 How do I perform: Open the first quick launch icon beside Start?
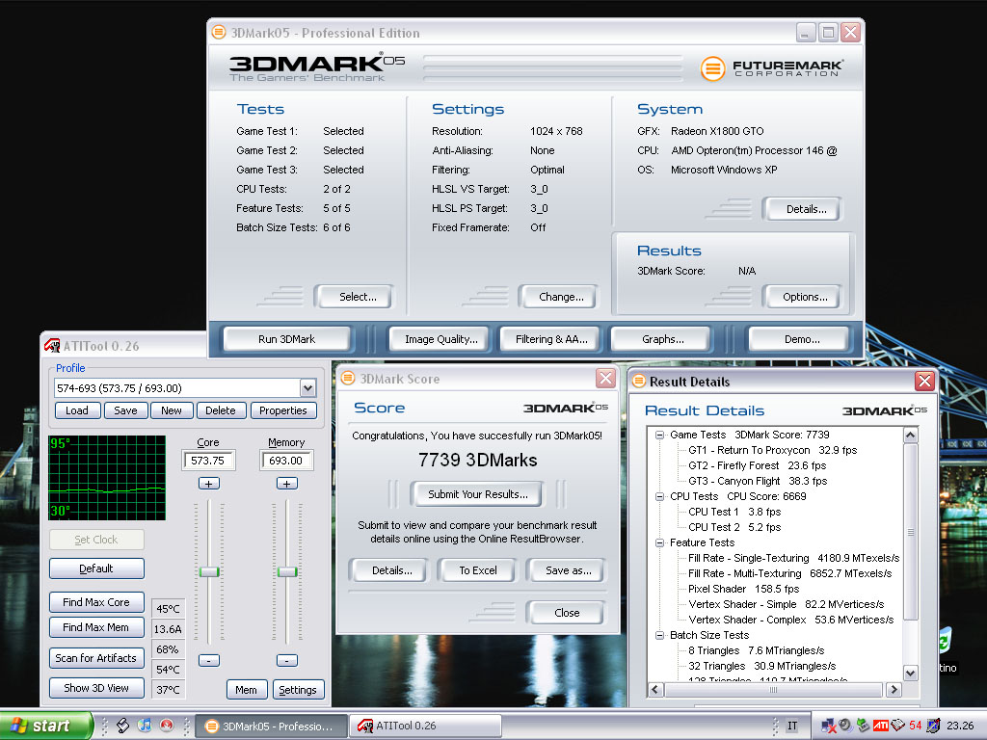coord(122,726)
